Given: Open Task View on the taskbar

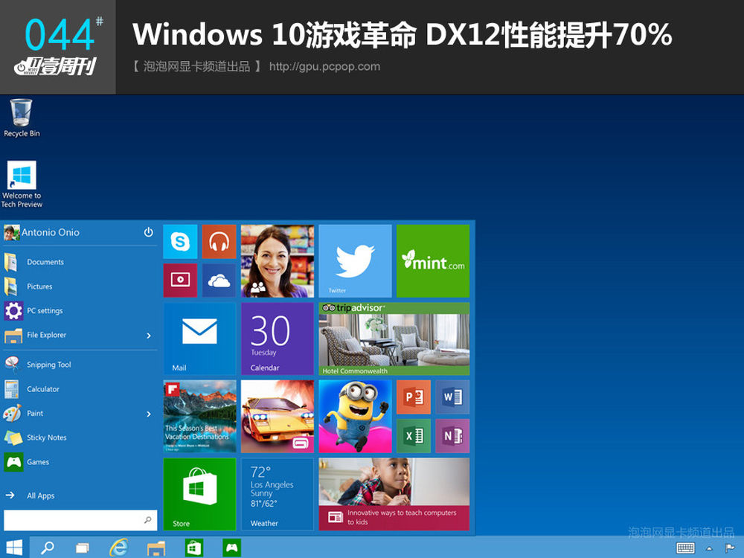Looking at the screenshot, I should [x=83, y=548].
